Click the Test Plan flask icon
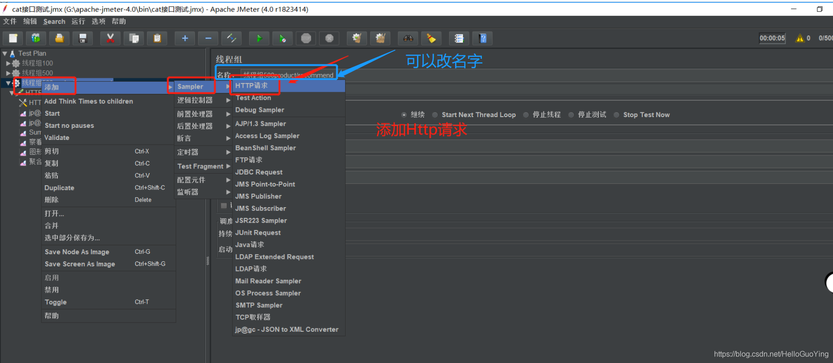The image size is (833, 363). (13, 54)
